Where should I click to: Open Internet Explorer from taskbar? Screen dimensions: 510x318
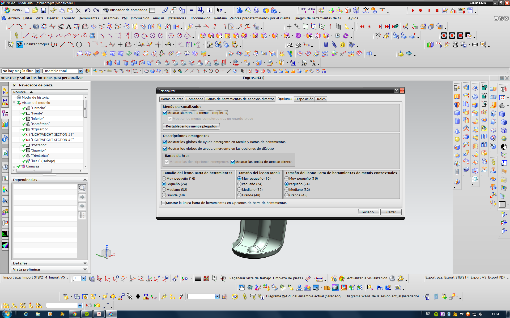(26, 314)
